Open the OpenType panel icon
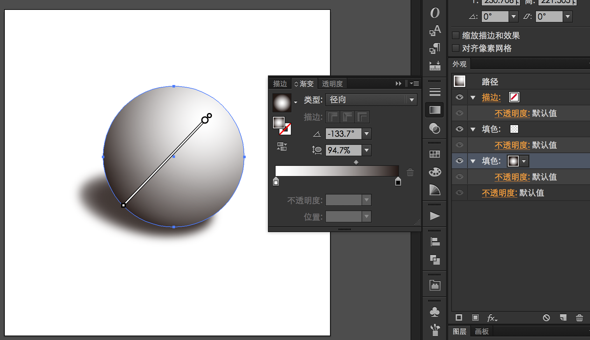This screenshot has height=340, width=590. pos(435,13)
